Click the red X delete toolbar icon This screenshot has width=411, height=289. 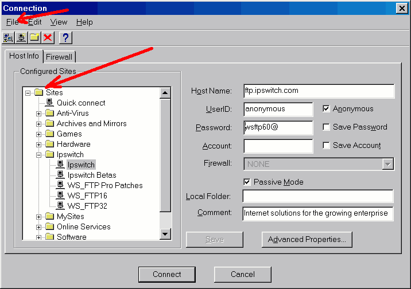point(48,38)
